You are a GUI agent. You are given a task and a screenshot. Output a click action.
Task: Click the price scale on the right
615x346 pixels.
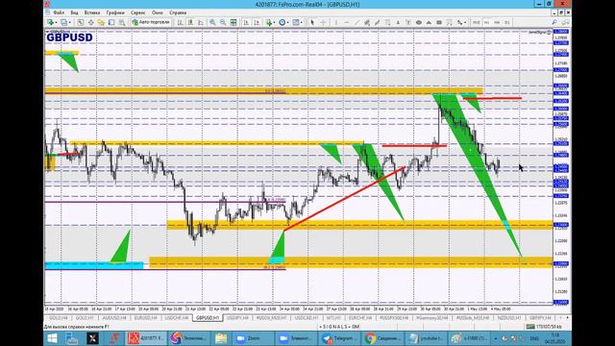561,166
